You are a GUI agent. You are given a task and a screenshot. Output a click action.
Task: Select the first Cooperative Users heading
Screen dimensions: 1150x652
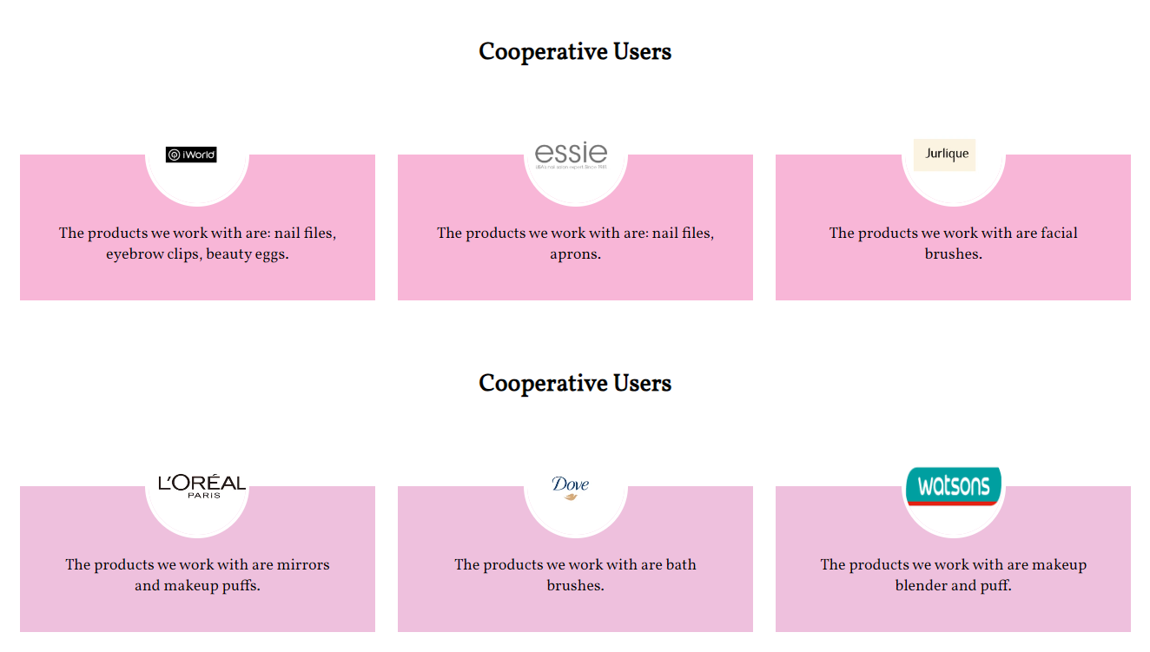click(575, 52)
